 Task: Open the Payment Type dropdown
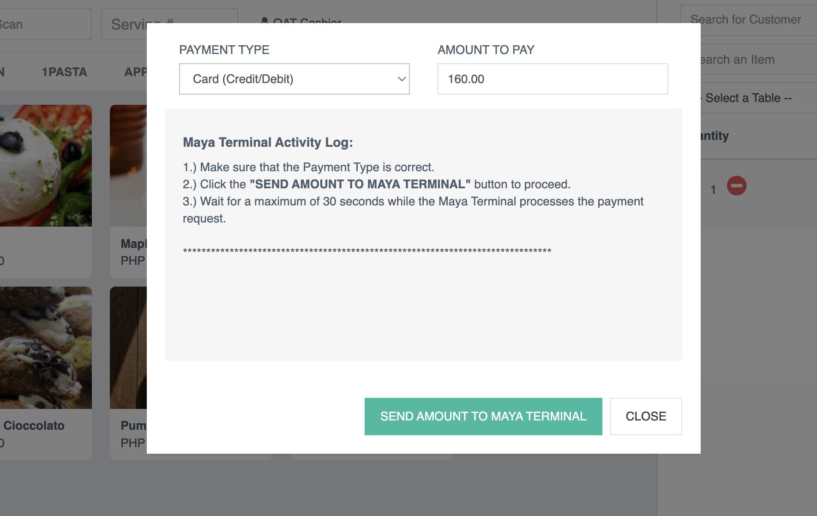coord(294,79)
